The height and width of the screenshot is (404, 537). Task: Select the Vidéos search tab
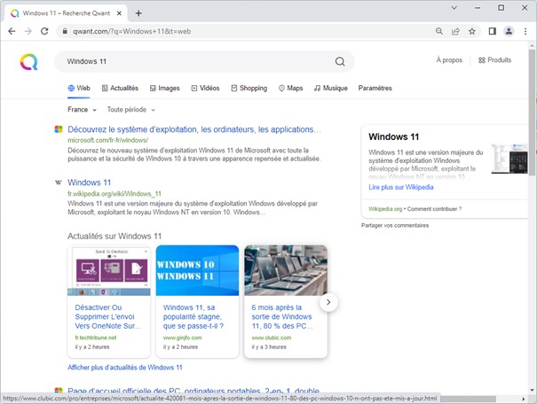point(205,89)
